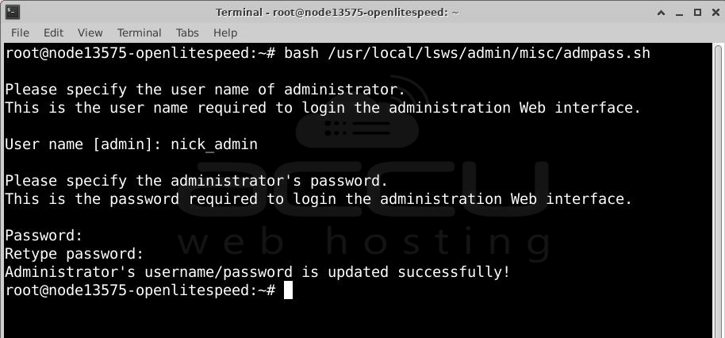Click the updated successfully message line
Screen dimensions: 725x338
click(x=257, y=272)
